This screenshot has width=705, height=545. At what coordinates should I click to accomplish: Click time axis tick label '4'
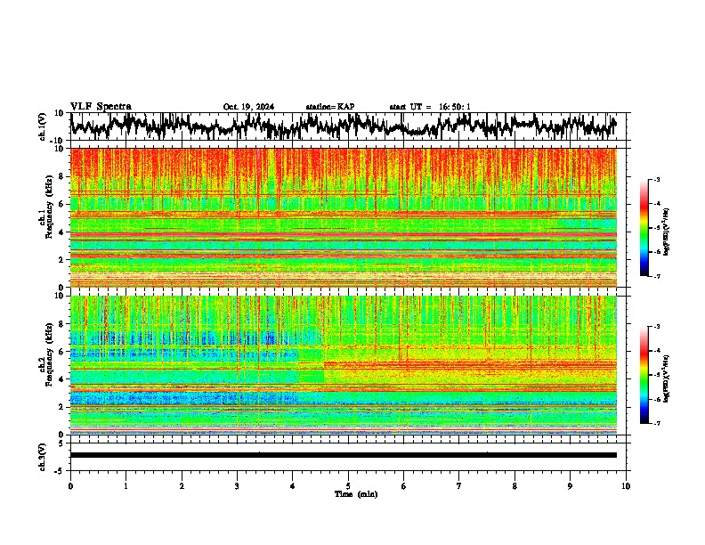coord(293,486)
